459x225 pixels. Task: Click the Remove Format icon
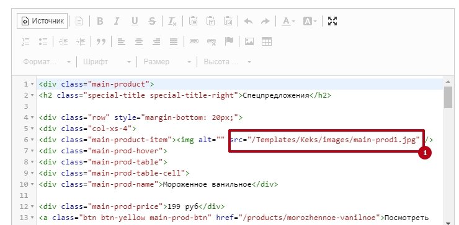click(172, 21)
